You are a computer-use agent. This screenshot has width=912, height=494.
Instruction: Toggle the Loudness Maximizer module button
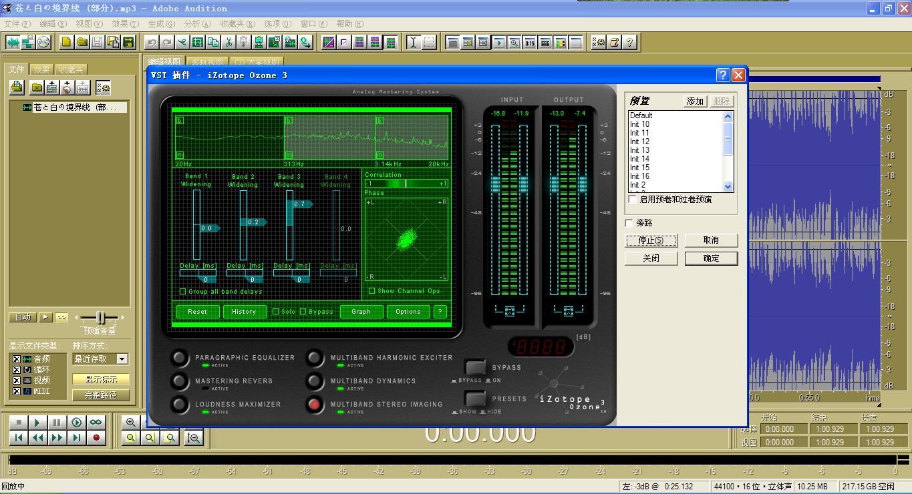point(180,405)
